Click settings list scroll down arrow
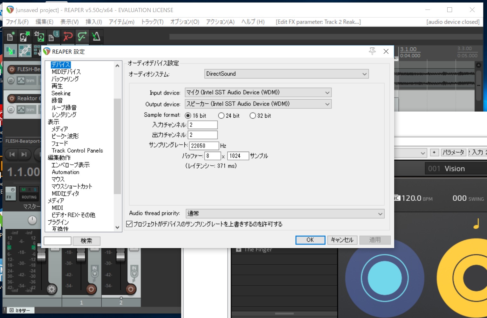The width and height of the screenshot is (487, 318). tap(117, 227)
